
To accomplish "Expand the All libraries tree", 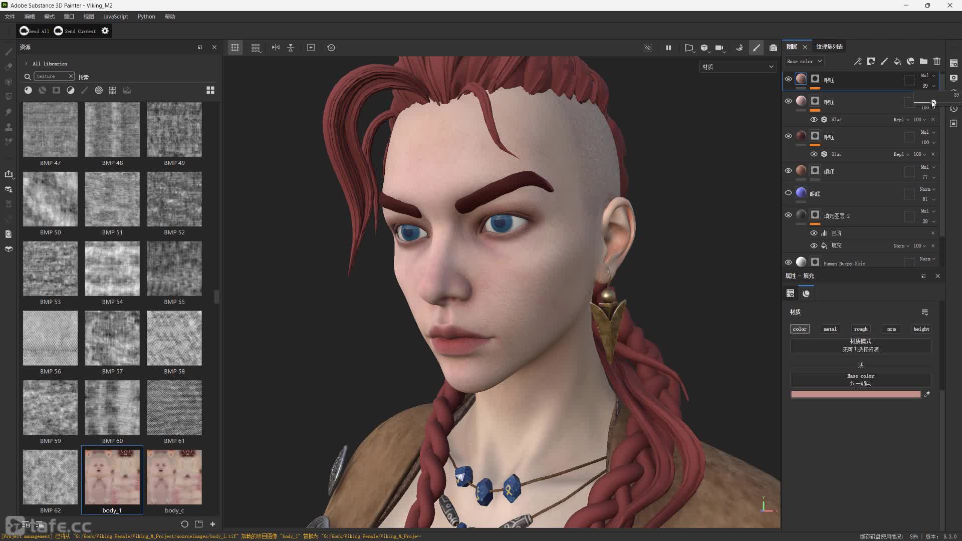I will click(x=26, y=64).
